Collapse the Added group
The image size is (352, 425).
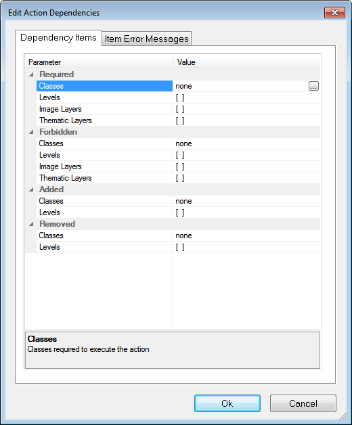31,189
